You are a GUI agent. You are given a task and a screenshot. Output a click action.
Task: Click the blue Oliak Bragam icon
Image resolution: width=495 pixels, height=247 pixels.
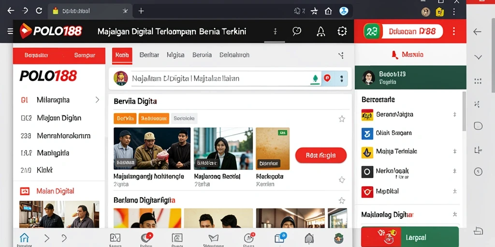pyautogui.click(x=367, y=134)
